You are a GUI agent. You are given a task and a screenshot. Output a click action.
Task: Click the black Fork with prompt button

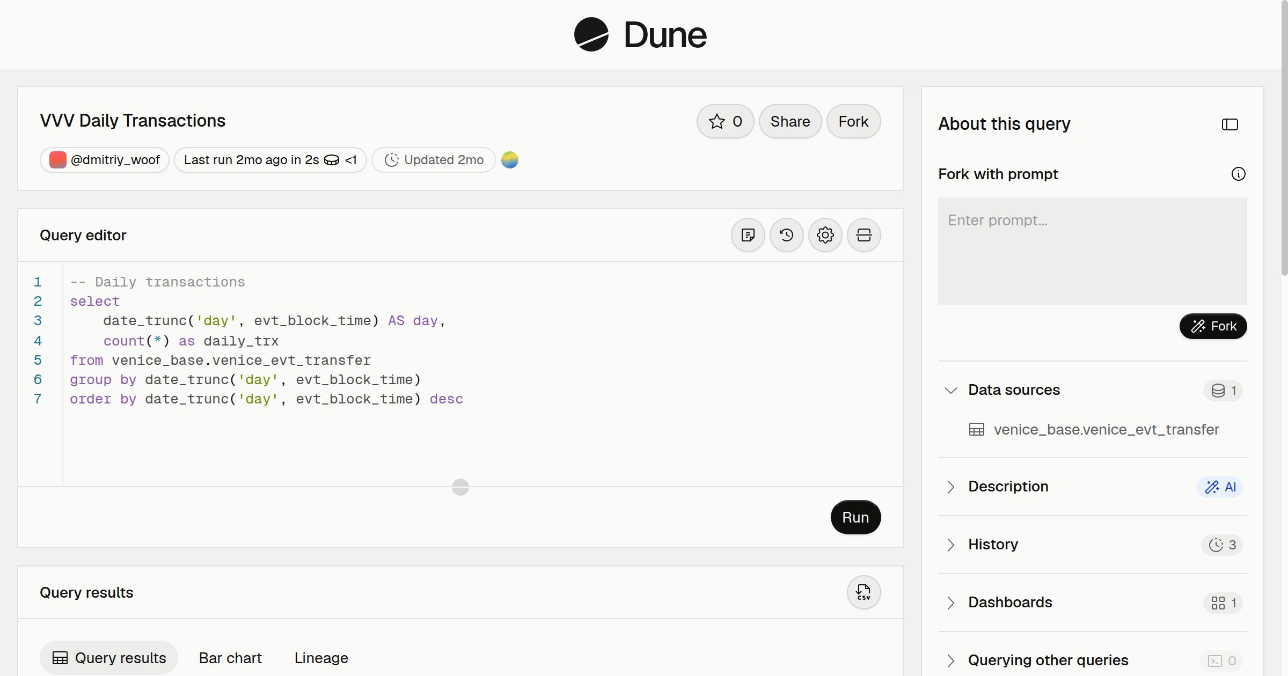click(x=1213, y=326)
